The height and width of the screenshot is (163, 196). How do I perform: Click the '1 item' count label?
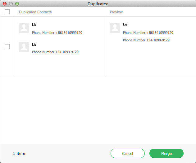[19, 153]
